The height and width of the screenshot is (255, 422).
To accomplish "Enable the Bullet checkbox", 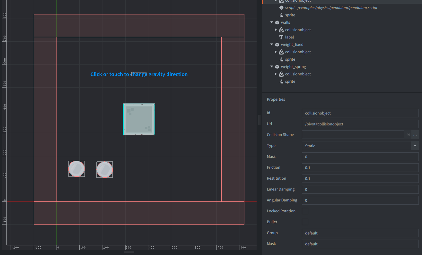I will (305, 222).
